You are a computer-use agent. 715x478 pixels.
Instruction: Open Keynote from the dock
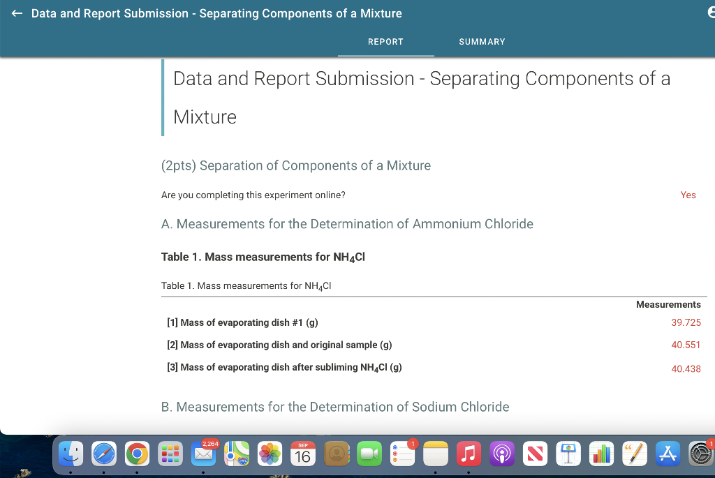[568, 454]
